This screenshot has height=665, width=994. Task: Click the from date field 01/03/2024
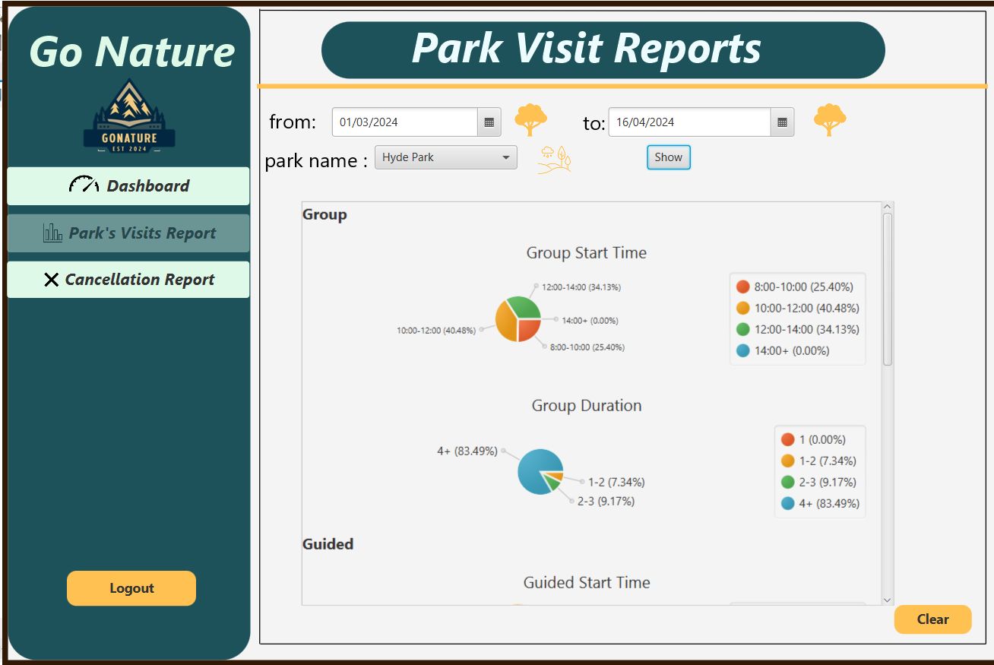click(405, 122)
